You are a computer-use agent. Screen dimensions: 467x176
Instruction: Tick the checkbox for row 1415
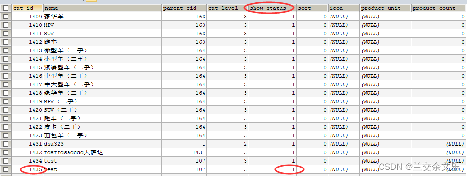click(5, 67)
